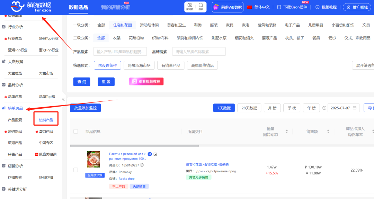Expand the 行业分析 sidebar section
This screenshot has width=374, height=199.
pyautogui.click(x=16, y=27)
